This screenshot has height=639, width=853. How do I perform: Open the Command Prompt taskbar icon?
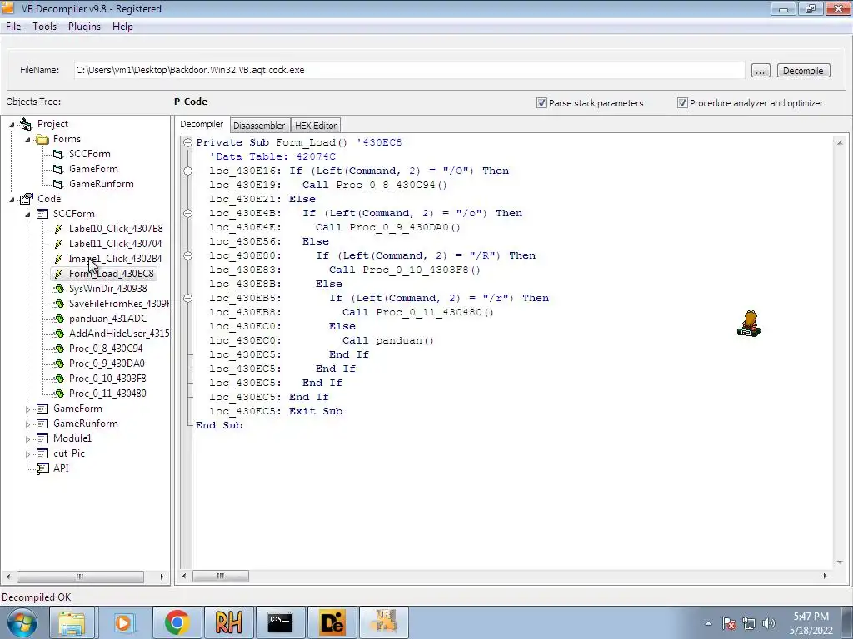pyautogui.click(x=280, y=622)
